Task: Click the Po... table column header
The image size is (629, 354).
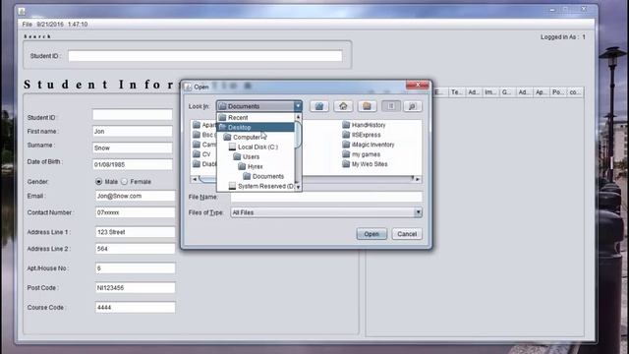Action: coord(557,92)
